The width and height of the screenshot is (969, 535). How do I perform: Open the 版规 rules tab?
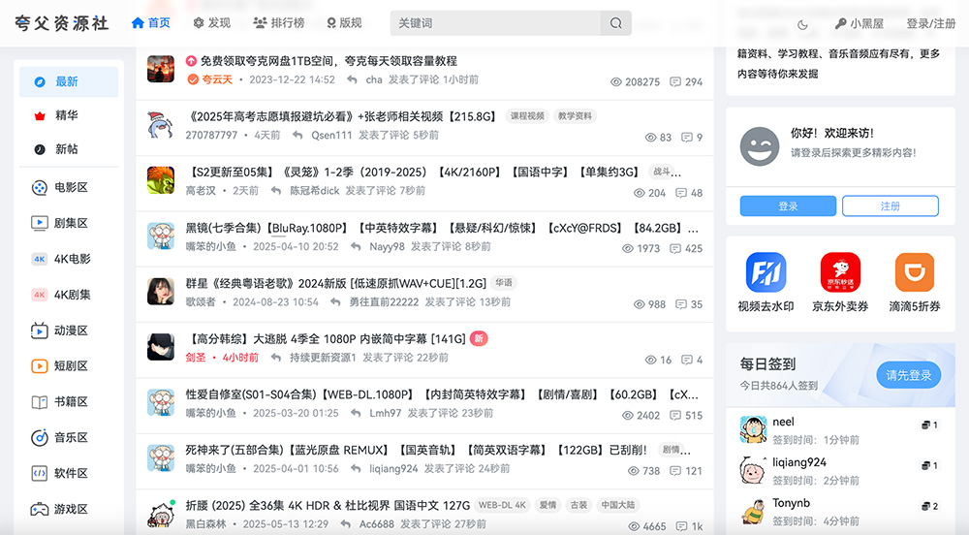(344, 23)
